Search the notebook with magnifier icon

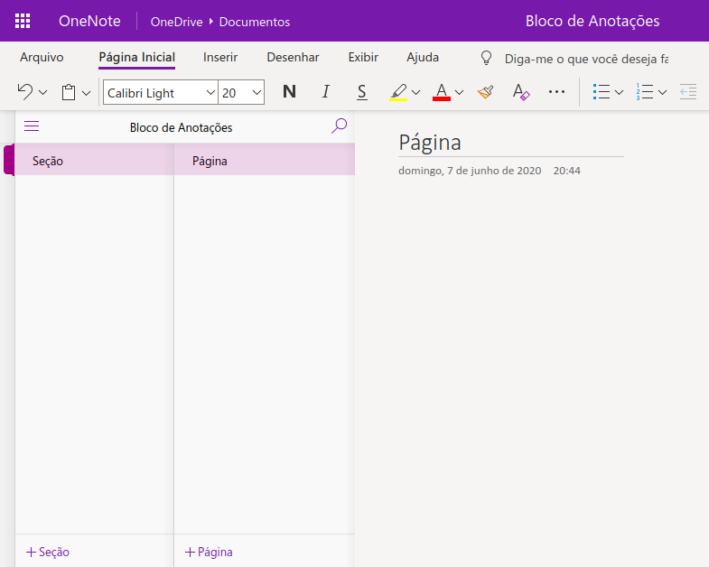coord(339,126)
